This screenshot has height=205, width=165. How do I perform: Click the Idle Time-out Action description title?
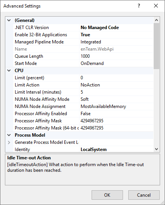click(x=29, y=158)
